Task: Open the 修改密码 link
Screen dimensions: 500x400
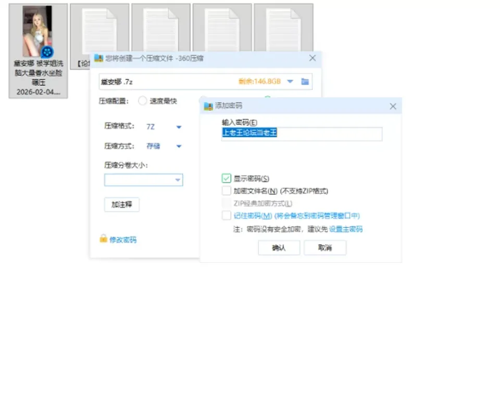Action: 123,240
